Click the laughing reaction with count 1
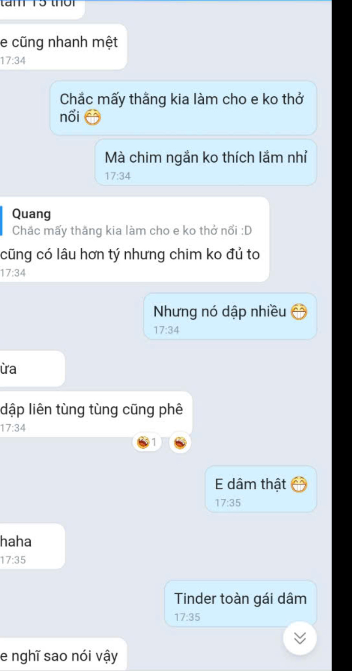 (x=147, y=442)
